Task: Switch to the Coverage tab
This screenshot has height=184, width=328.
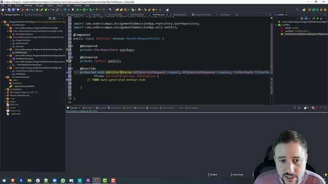Action: [x=152, y=108]
